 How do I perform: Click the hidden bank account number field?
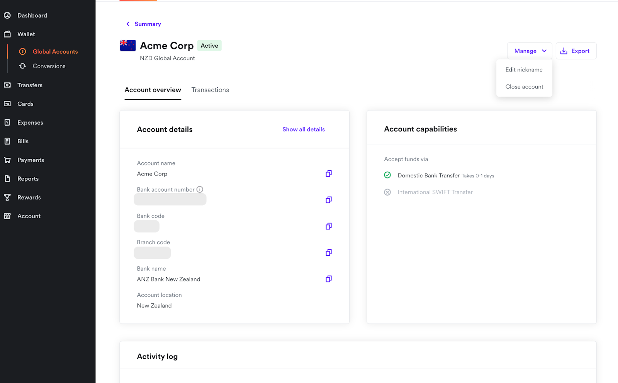pyautogui.click(x=170, y=200)
